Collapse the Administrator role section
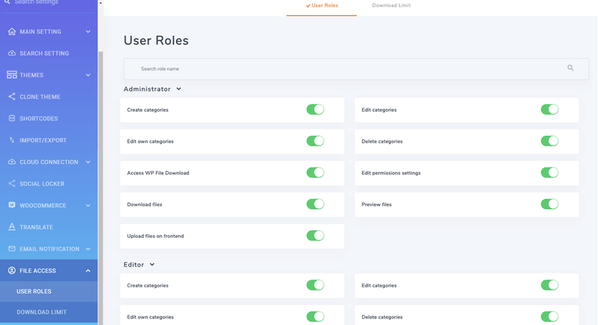 (x=179, y=89)
